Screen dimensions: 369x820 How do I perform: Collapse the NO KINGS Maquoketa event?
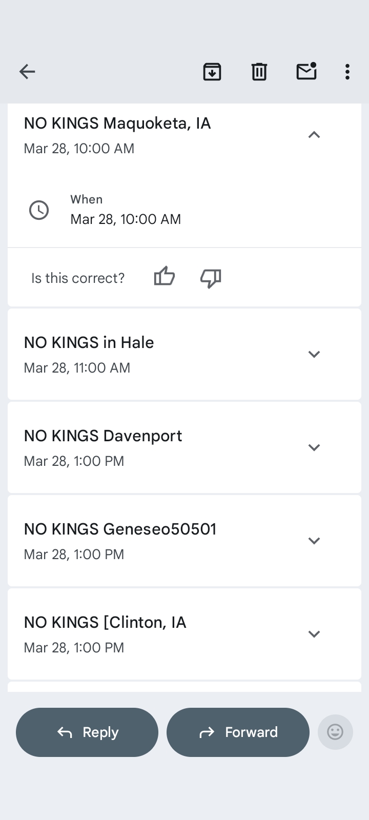(x=314, y=135)
